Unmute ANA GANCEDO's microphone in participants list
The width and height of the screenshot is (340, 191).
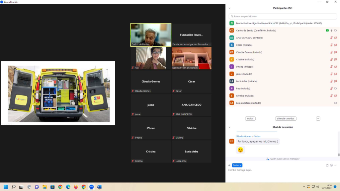coord(331,38)
